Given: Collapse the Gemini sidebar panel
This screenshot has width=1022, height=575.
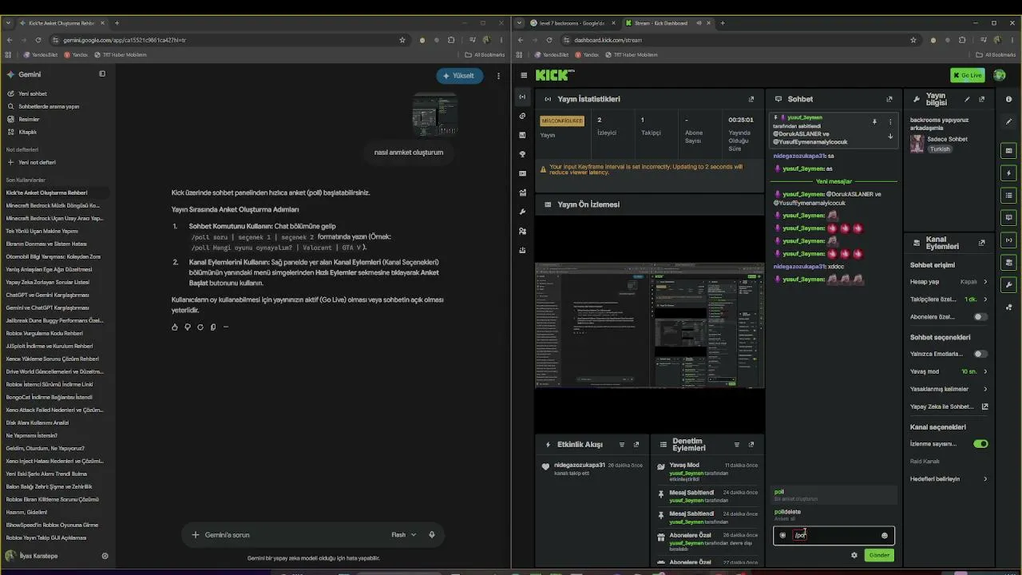Looking at the screenshot, I should (102, 74).
